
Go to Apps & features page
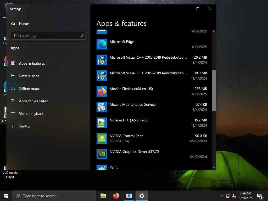tap(32, 63)
